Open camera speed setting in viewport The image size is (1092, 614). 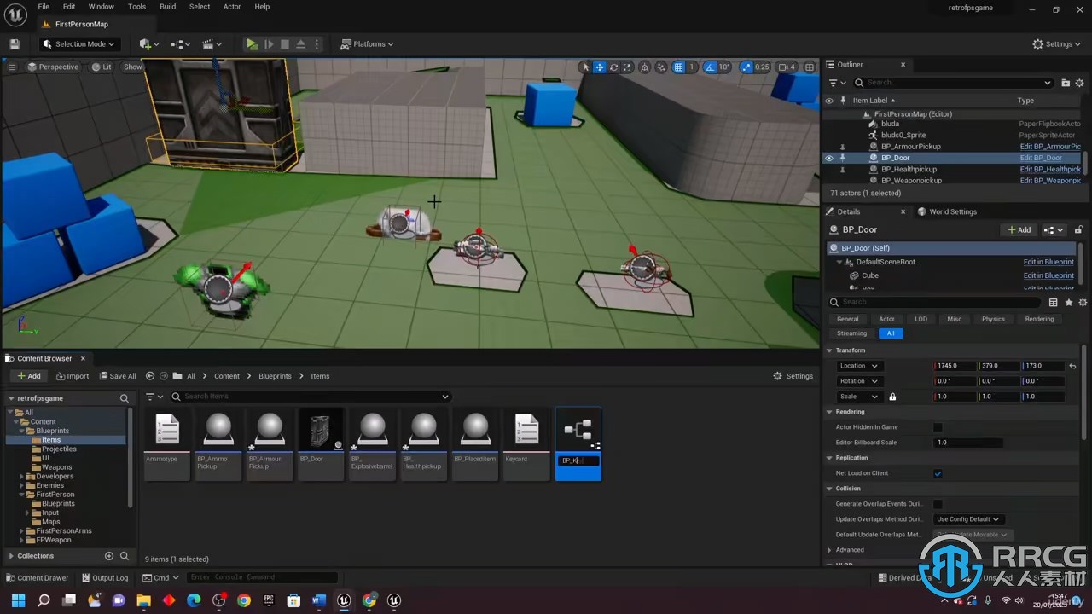coord(787,67)
